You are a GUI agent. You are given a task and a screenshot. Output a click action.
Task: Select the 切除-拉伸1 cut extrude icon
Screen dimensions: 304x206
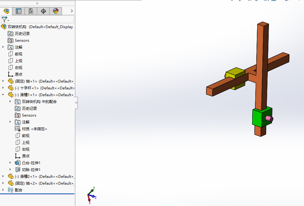click(18, 170)
